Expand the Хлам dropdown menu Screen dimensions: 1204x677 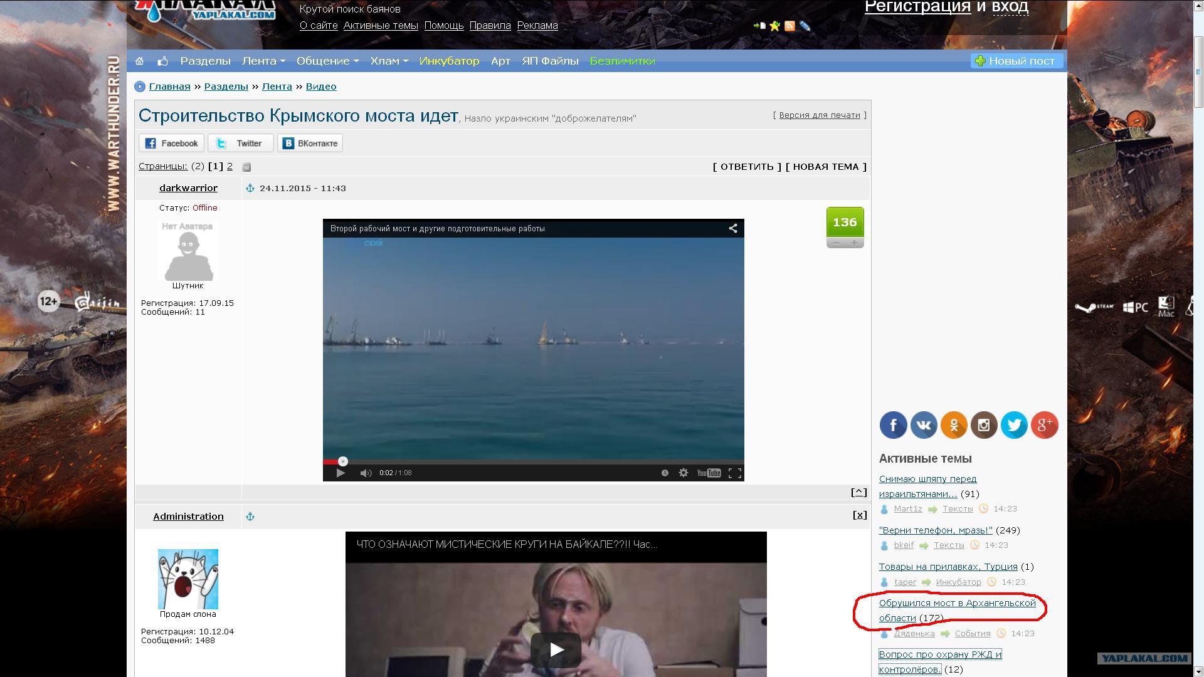pos(389,61)
